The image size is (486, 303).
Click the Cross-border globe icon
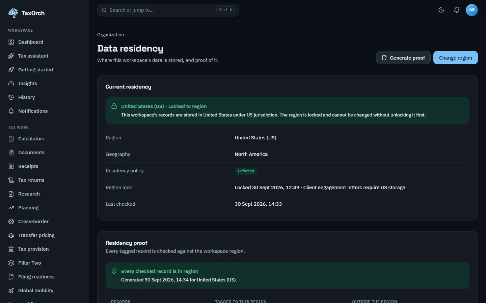pyautogui.click(x=11, y=222)
